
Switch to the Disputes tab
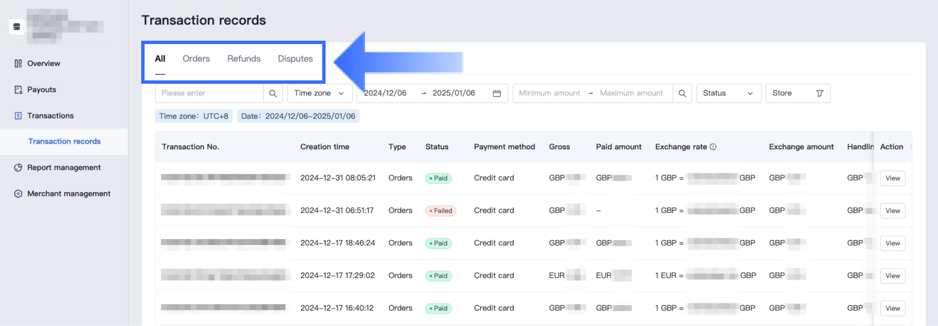point(295,59)
